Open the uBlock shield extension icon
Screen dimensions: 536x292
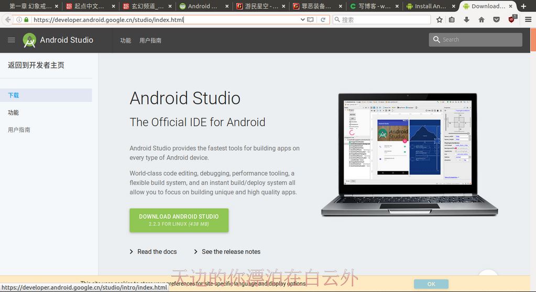[512, 19]
